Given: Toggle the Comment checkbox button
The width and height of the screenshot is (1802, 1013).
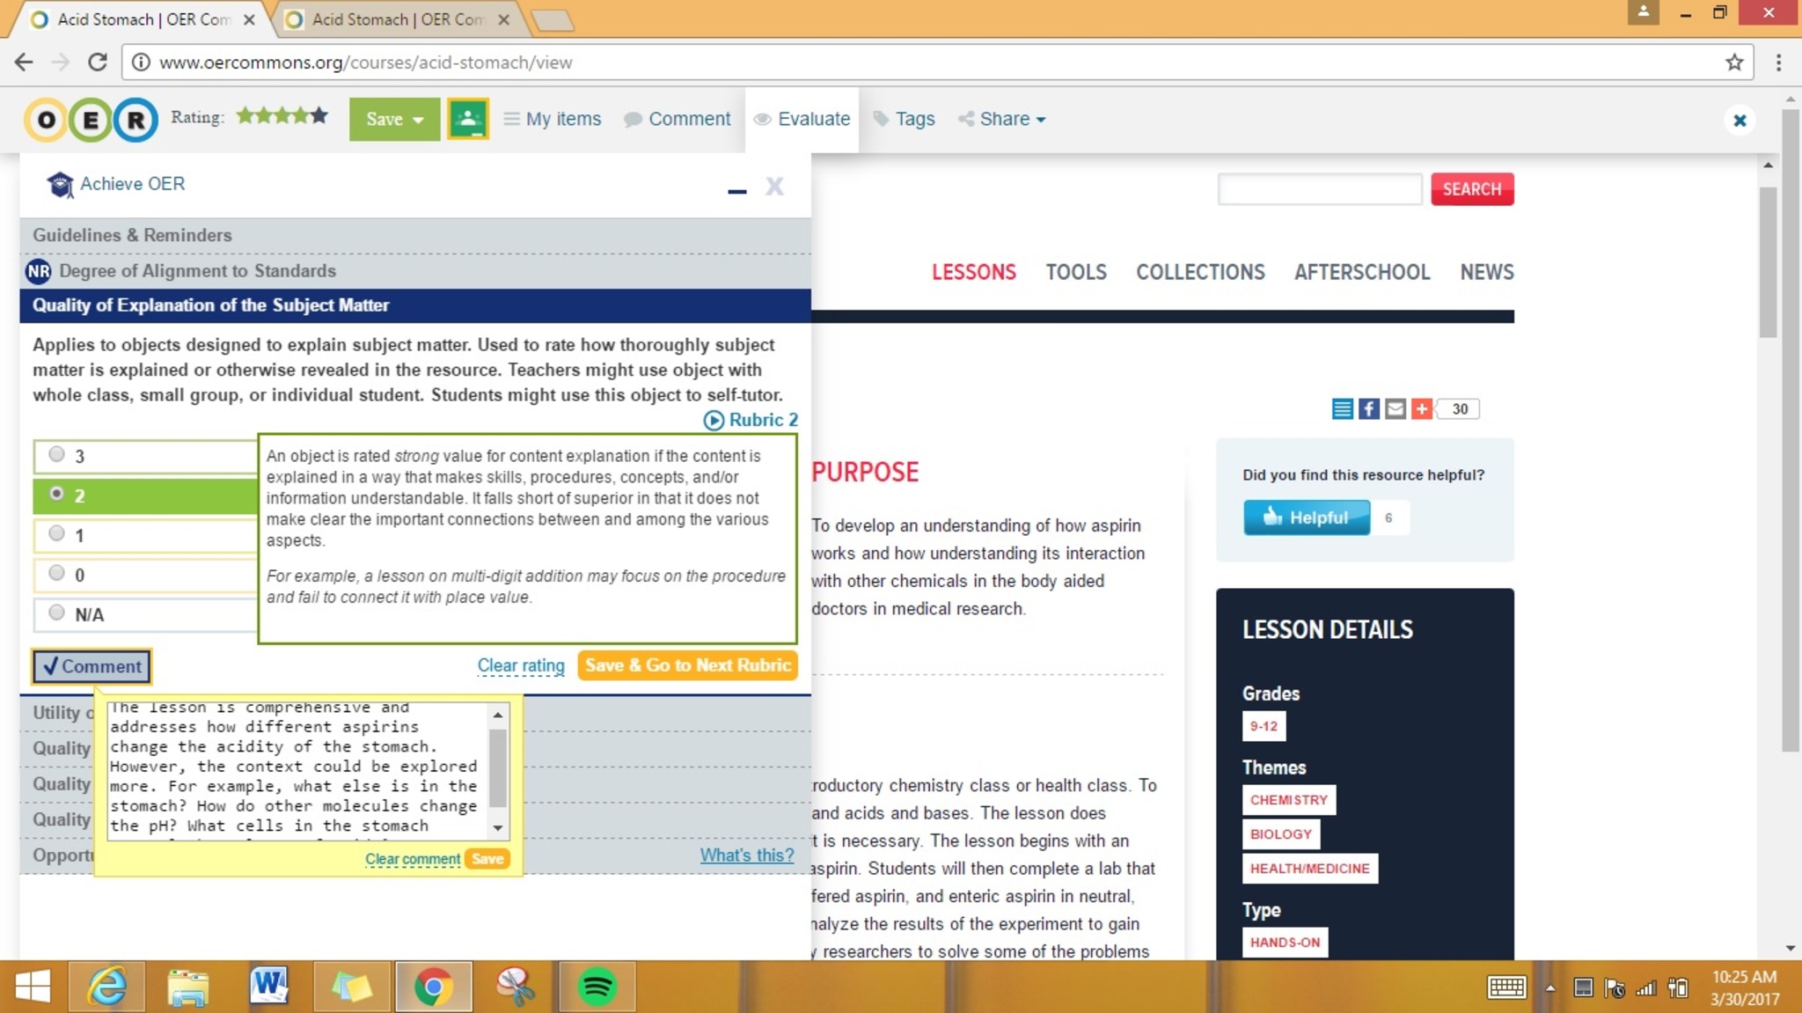Looking at the screenshot, I should click(x=92, y=666).
